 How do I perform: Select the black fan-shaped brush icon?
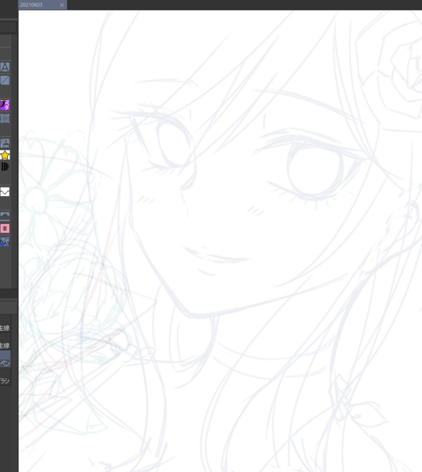pyautogui.click(x=5, y=167)
